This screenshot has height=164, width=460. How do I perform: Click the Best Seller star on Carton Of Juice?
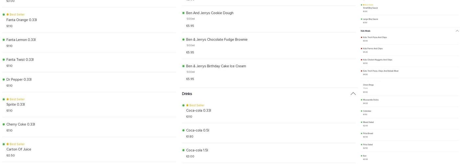pos(8,144)
